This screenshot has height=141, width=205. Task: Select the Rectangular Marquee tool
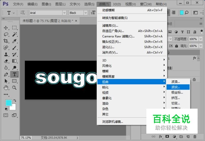(15, 28)
